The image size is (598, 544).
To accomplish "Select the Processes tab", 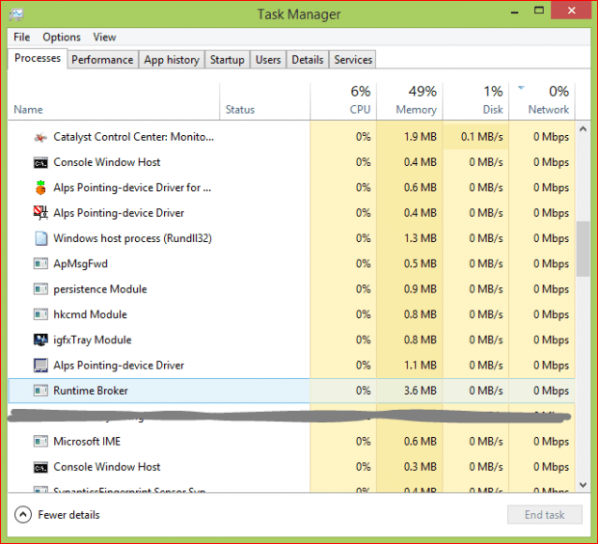I will click(x=38, y=59).
